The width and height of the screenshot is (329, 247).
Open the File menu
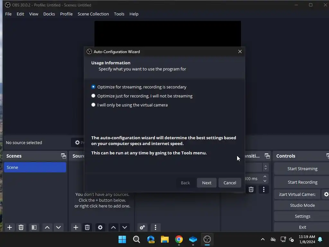click(x=8, y=14)
